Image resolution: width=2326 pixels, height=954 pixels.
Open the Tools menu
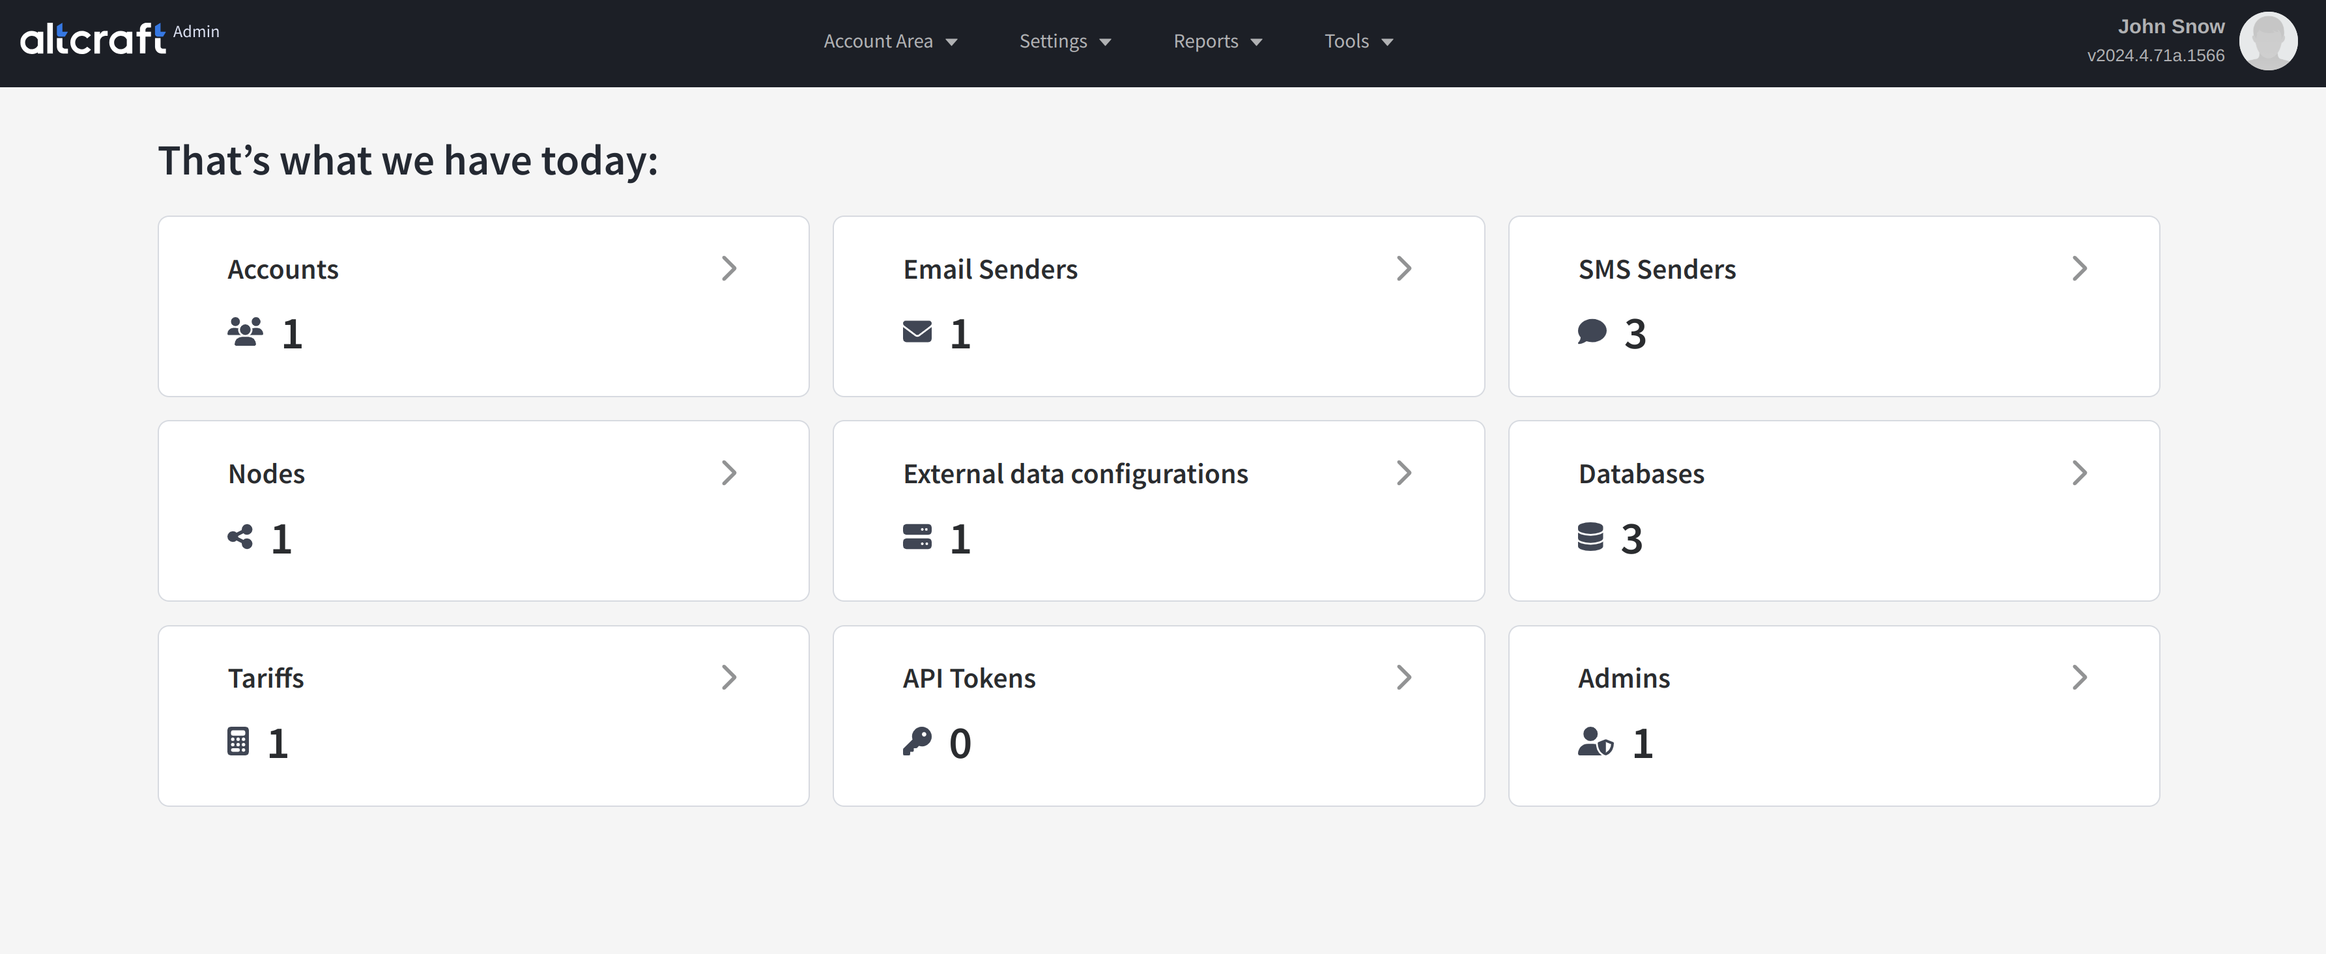1357,42
